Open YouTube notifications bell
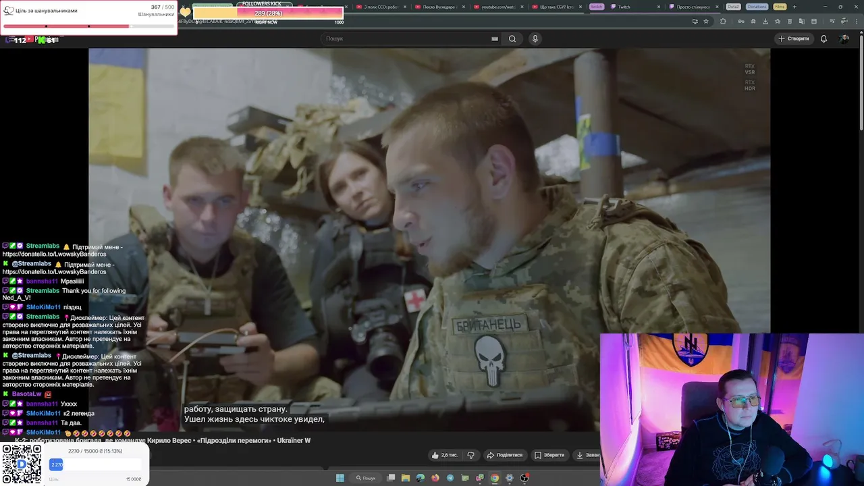Viewport: 864px width, 486px height. click(x=823, y=38)
